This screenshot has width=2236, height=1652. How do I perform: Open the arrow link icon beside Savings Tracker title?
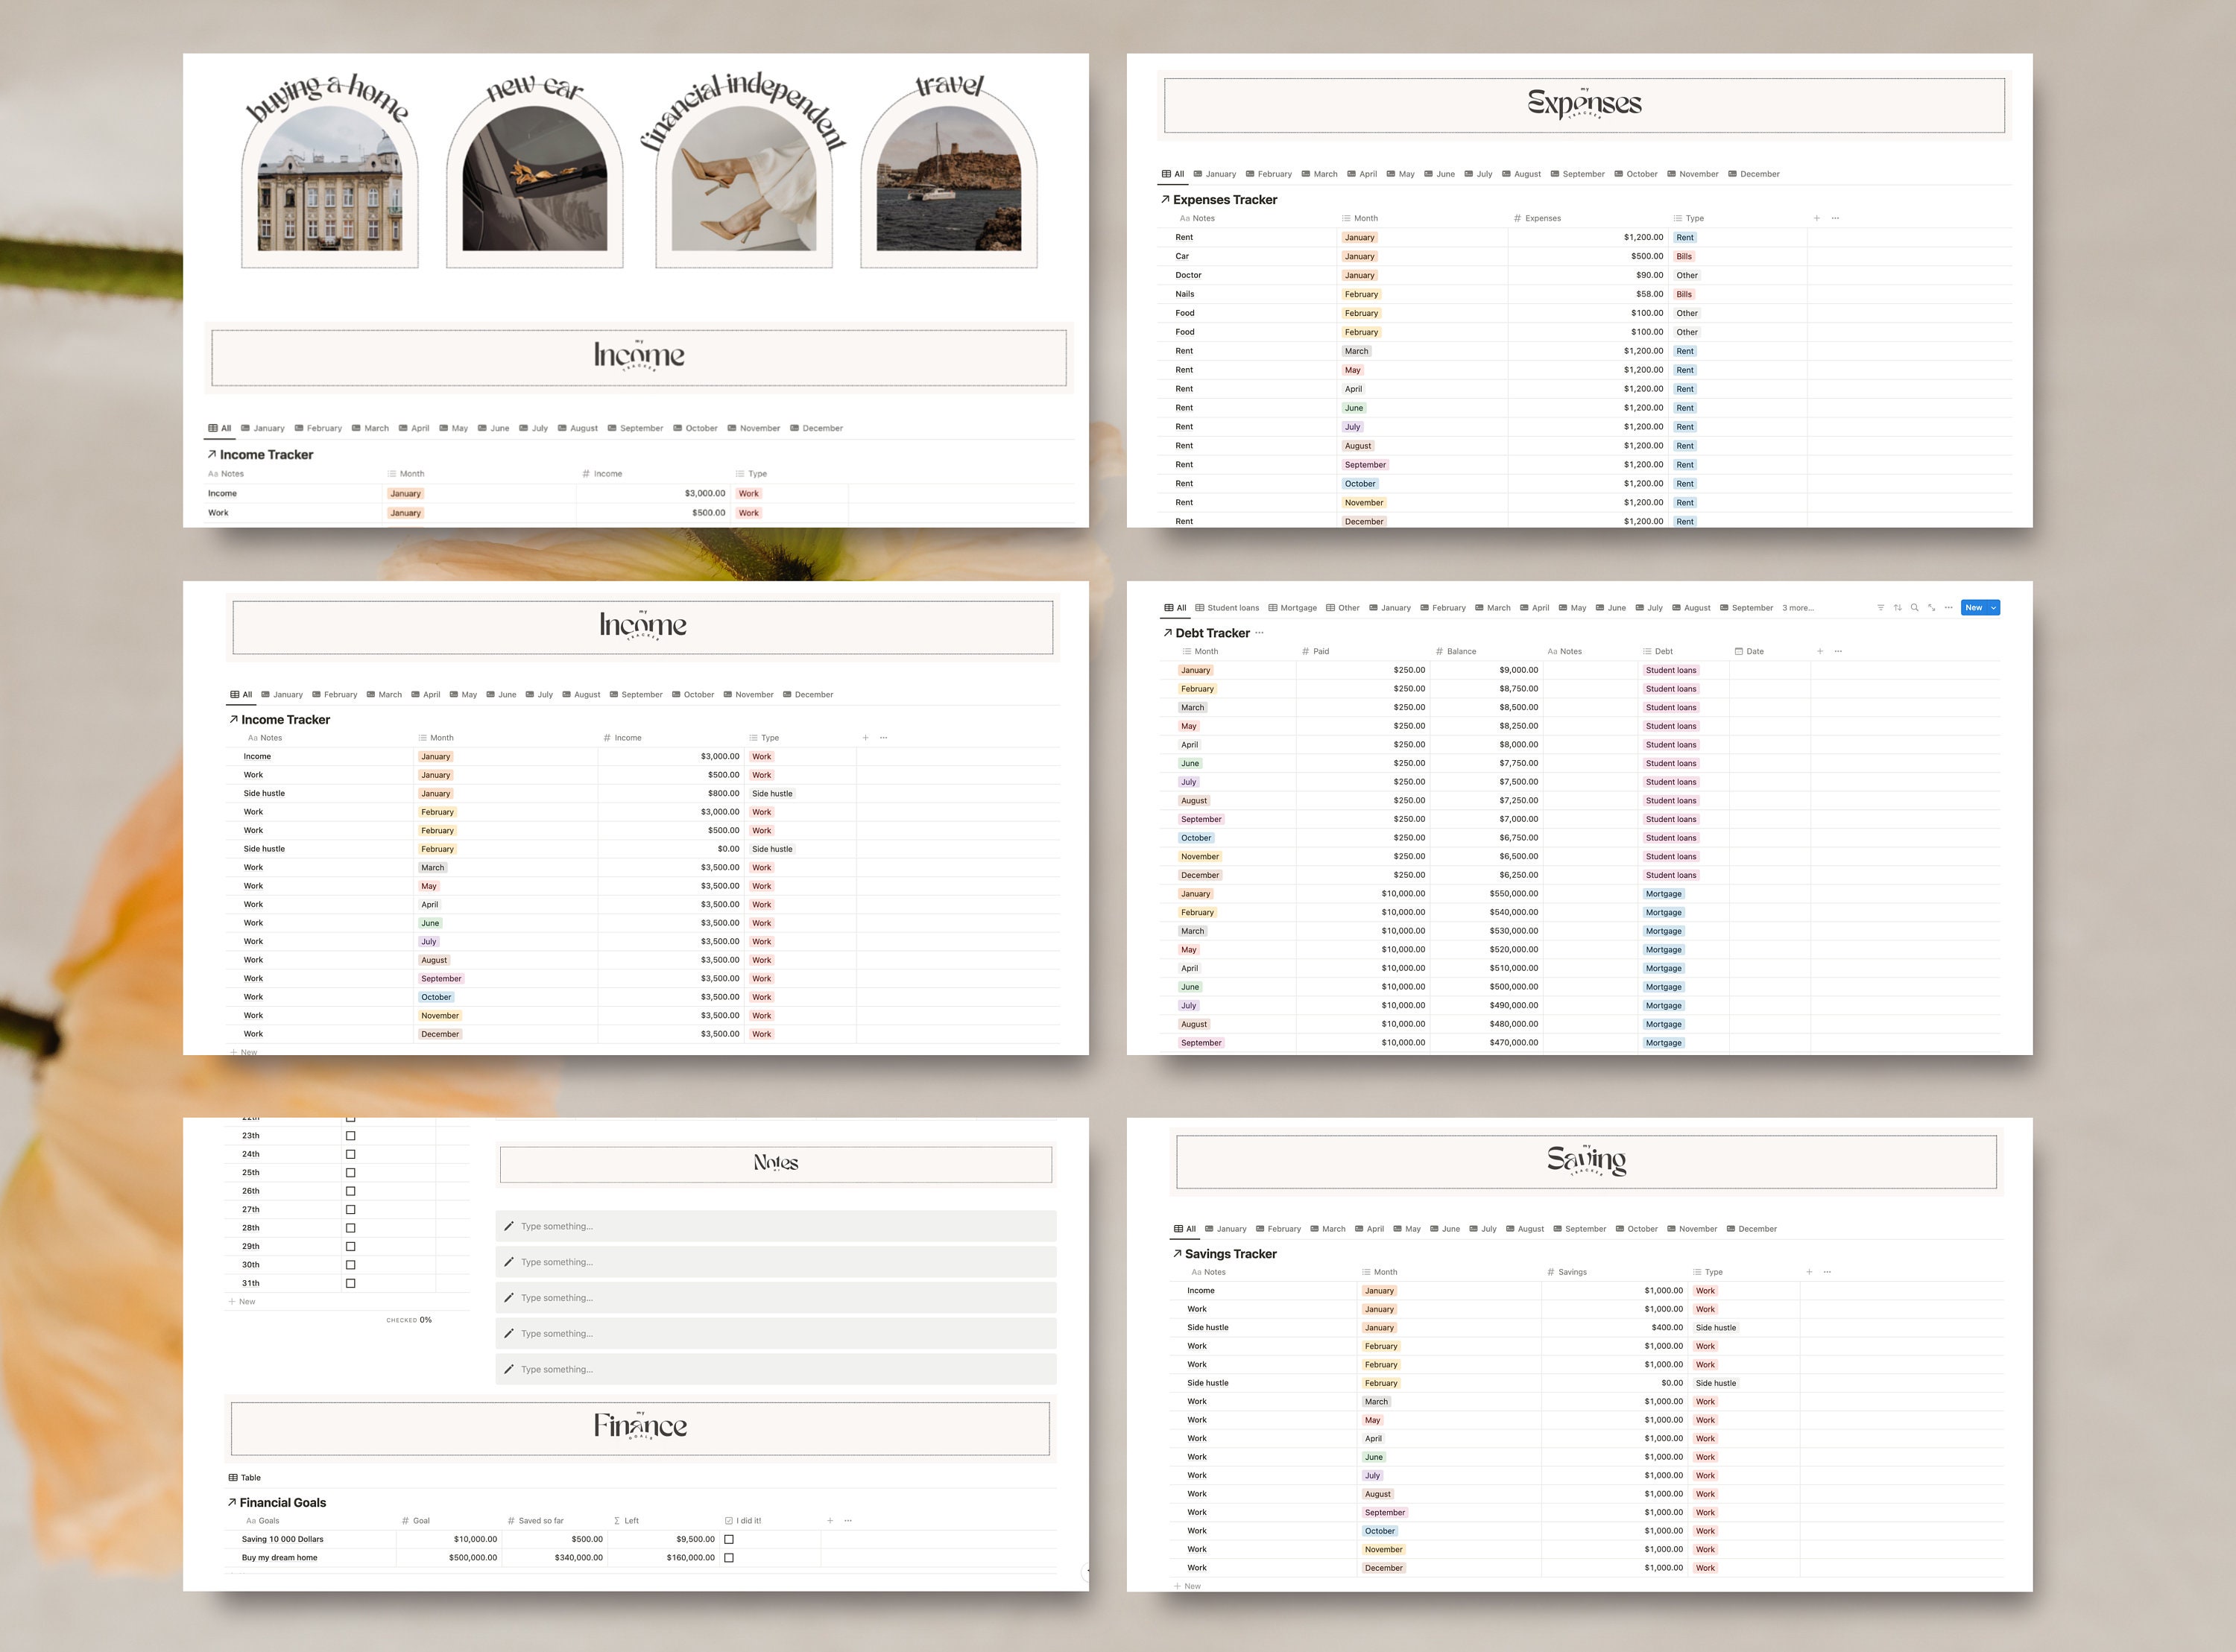coord(1177,1253)
